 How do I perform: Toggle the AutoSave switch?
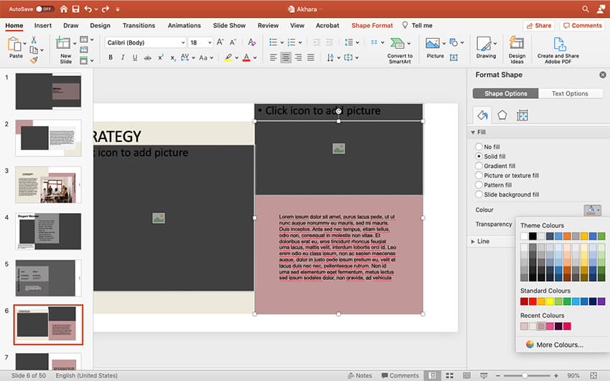coord(44,9)
